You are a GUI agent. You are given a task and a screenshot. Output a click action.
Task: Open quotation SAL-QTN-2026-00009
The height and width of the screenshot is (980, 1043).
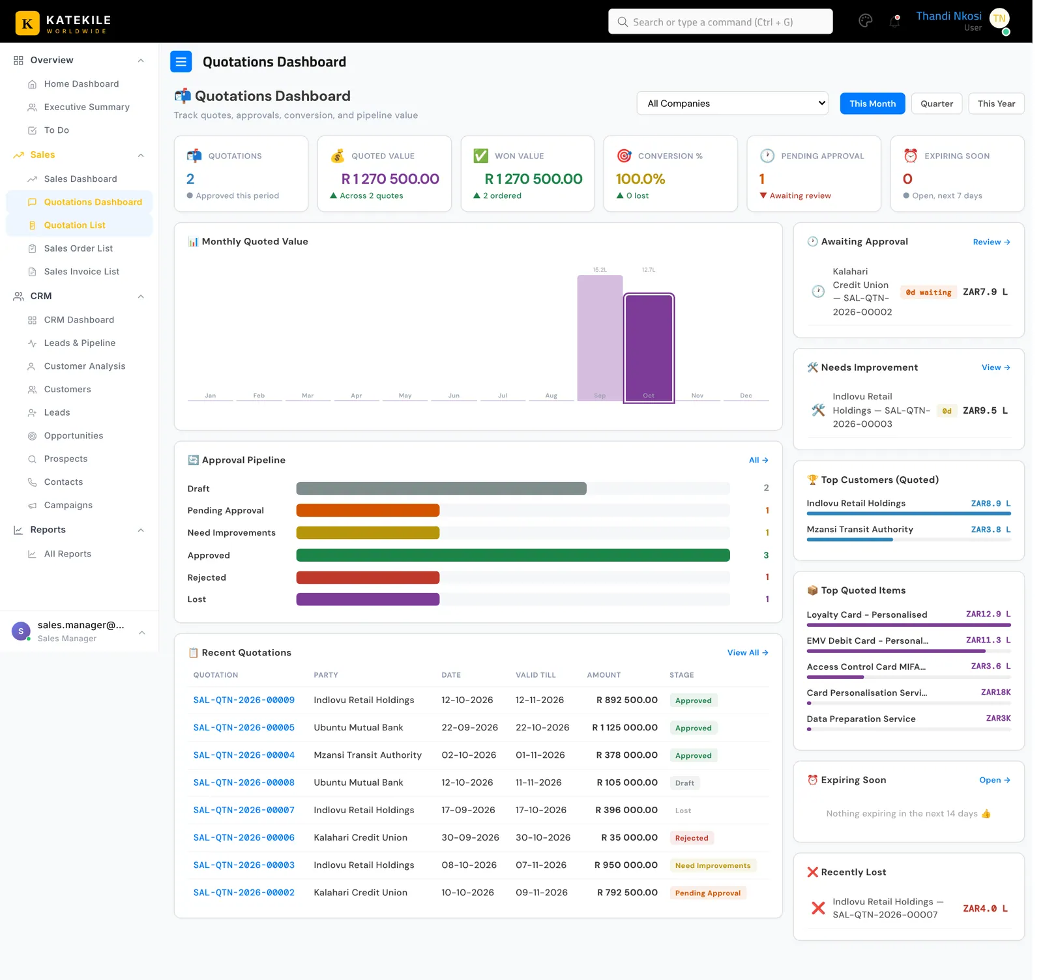click(x=244, y=700)
